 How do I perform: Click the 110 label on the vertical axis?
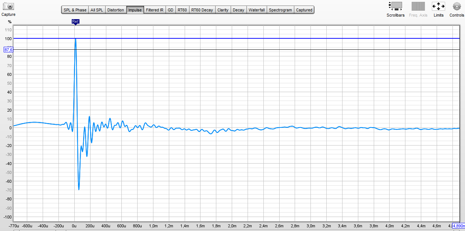[8, 30]
